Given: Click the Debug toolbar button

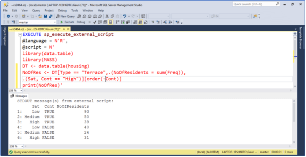Looking at the screenshot, I should (81, 22).
